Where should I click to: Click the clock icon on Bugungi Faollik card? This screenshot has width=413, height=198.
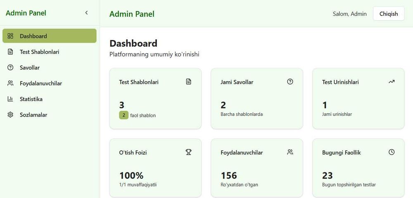392,152
